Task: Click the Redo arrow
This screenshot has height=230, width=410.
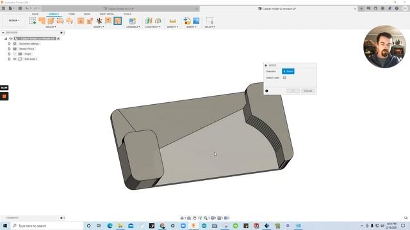Action: (36, 8)
